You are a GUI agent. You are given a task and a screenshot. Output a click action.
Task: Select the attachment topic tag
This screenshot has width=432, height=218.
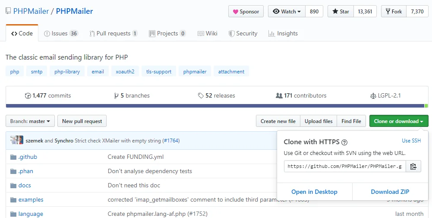click(x=231, y=71)
